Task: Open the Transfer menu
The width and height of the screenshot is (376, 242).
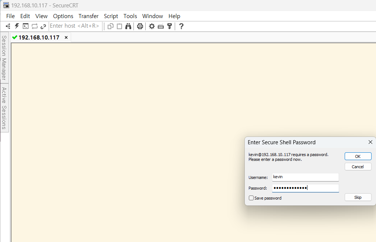Action: 88,16
